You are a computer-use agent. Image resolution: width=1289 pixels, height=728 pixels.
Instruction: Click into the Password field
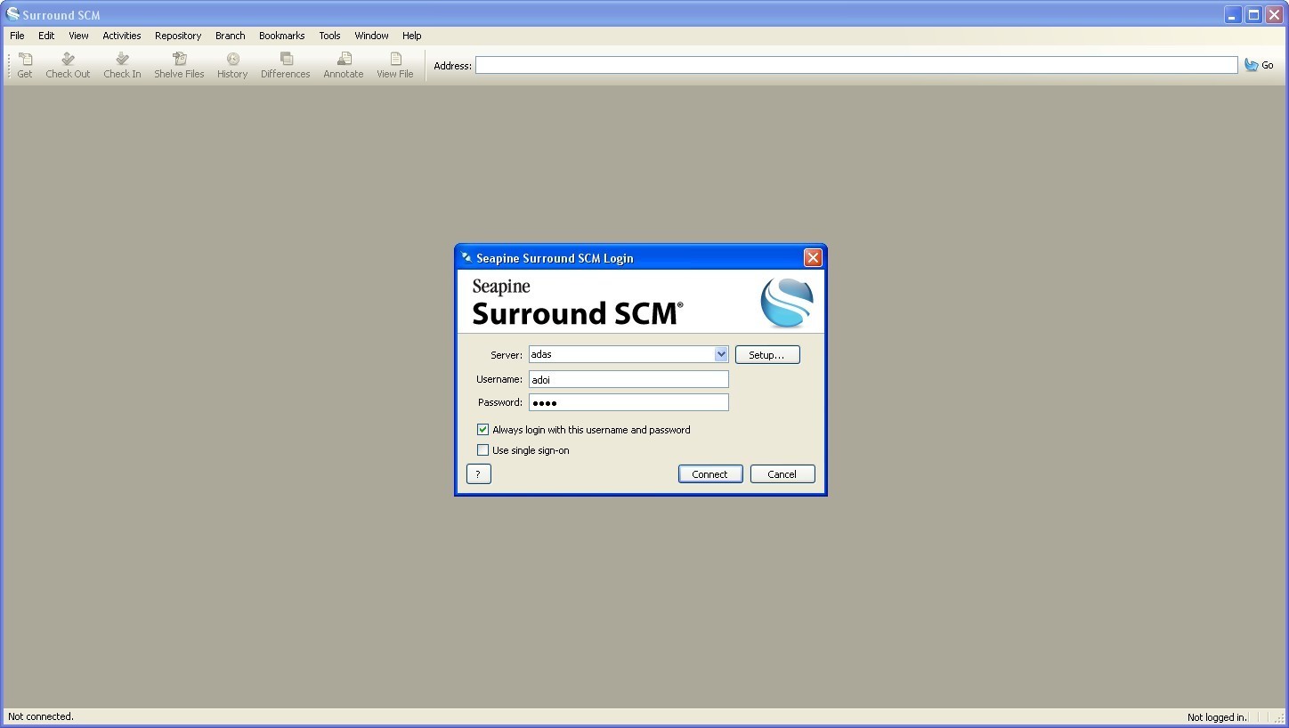(628, 402)
